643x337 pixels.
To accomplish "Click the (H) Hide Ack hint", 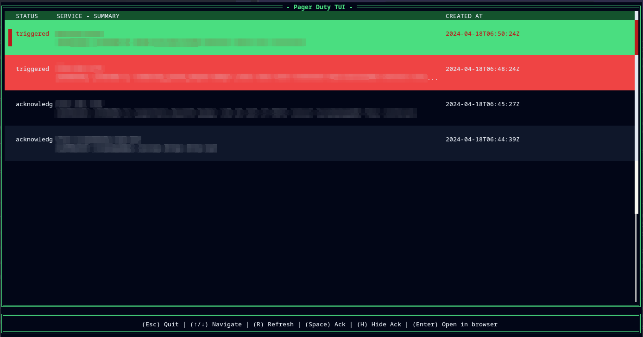I will [x=379, y=324].
